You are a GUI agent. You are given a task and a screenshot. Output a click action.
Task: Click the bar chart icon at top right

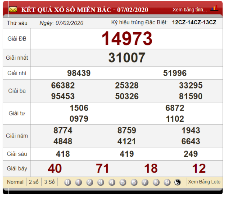click(x=214, y=8)
